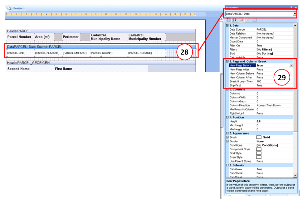
Task: Collapse the 1. Data property group
Action: tap(227, 26)
